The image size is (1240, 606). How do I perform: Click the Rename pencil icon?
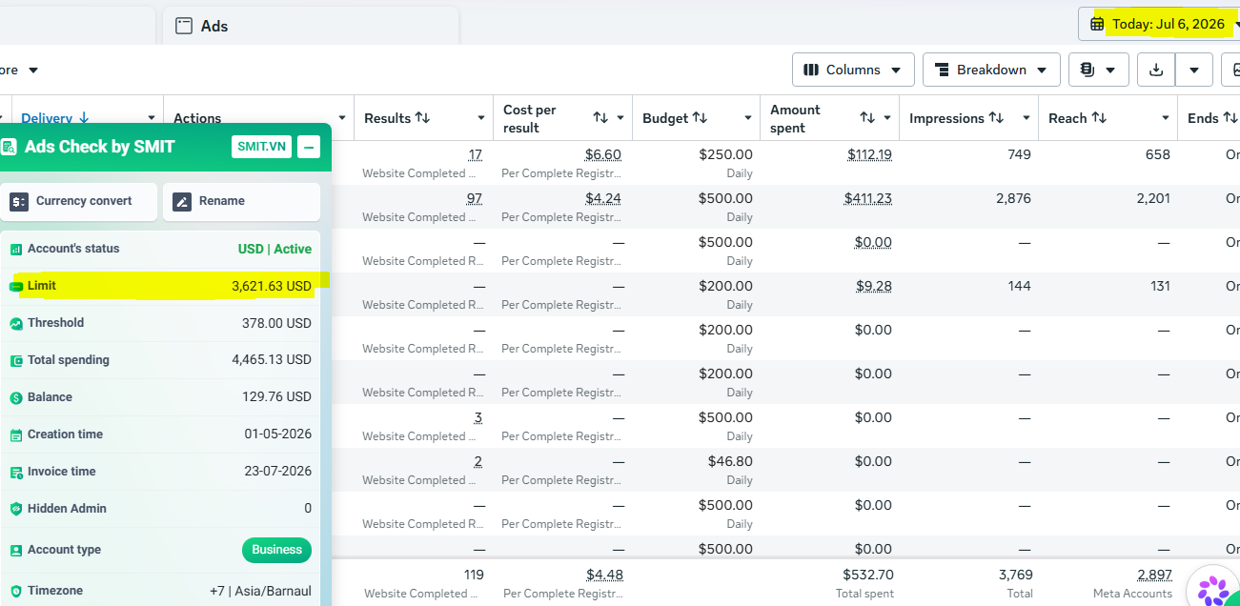(182, 201)
